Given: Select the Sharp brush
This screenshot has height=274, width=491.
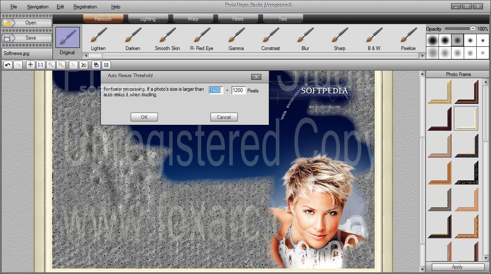Looking at the screenshot, I should point(339,39).
